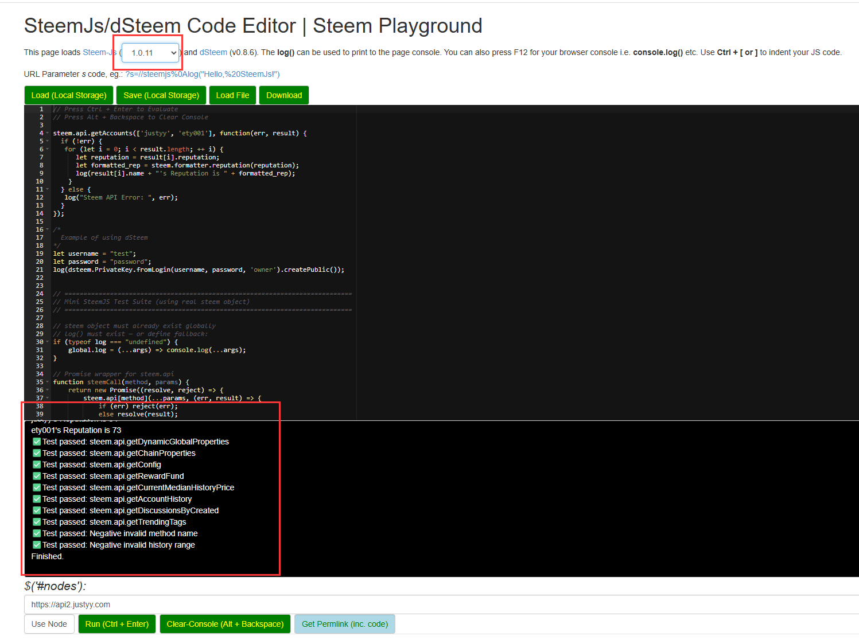Click the 'Steem API Error' log code line

[121, 197]
